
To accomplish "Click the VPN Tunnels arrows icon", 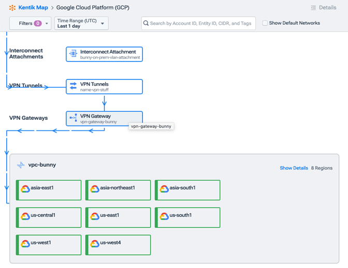I will pos(73,86).
